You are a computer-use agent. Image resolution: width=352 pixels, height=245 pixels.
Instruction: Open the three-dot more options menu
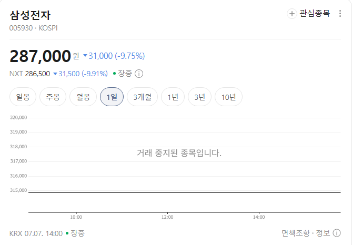pos(340,14)
